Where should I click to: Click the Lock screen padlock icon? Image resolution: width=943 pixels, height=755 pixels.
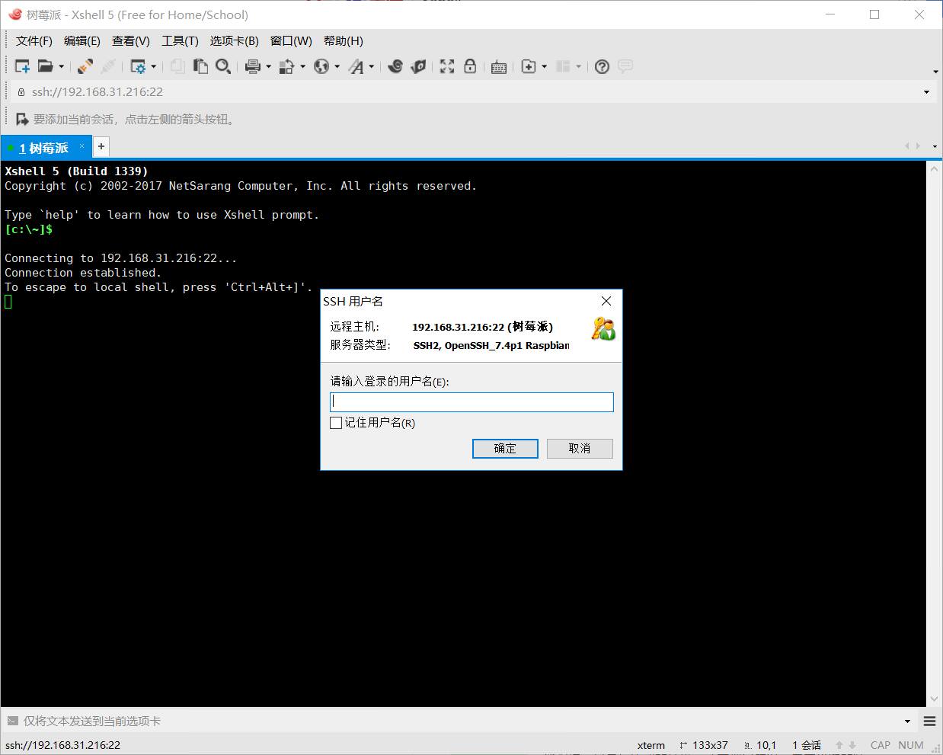tap(470, 66)
